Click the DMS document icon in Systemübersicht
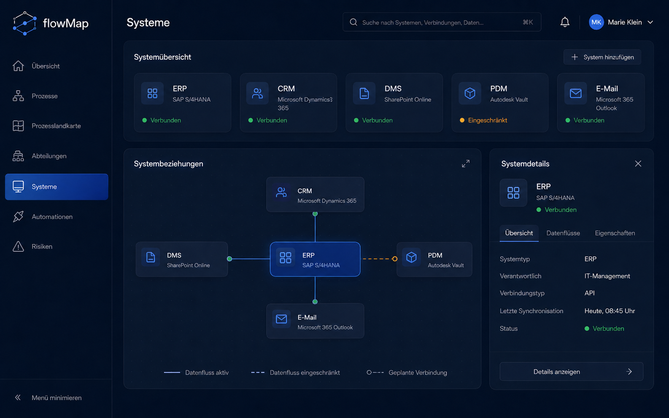Image resolution: width=669 pixels, height=418 pixels. coord(364,93)
